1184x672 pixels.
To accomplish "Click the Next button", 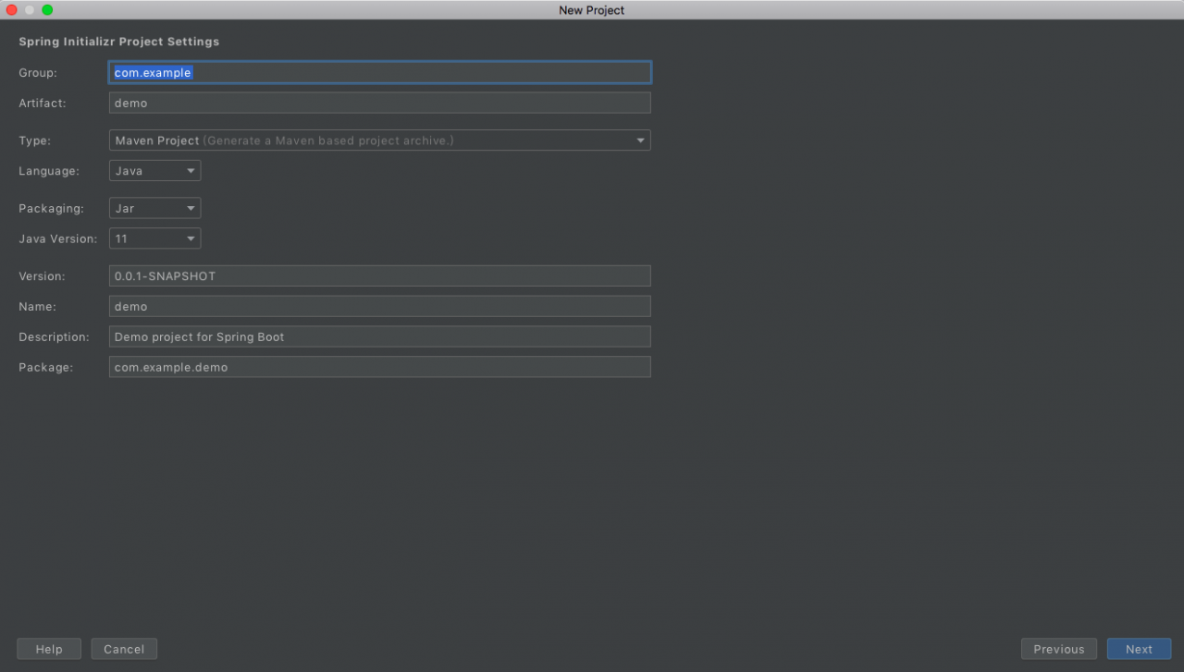I will pyautogui.click(x=1139, y=648).
